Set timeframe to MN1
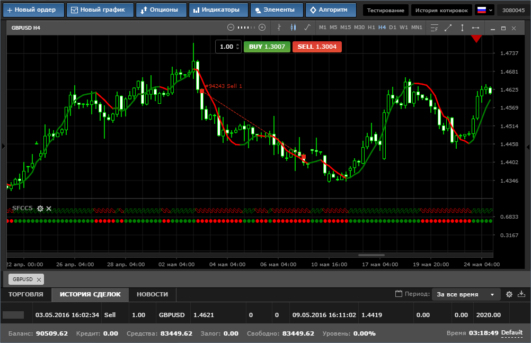531x343 pixels. [417, 28]
